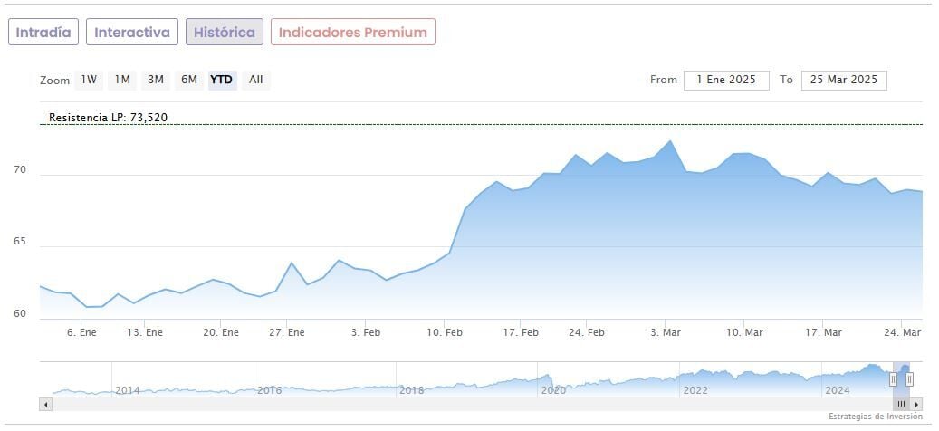The image size is (939, 431).
Task: Grab the left navigator range handle
Action: [x=893, y=379]
